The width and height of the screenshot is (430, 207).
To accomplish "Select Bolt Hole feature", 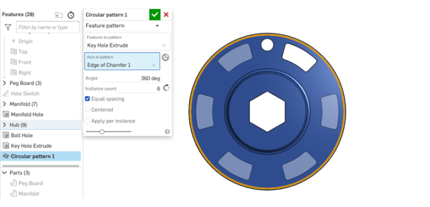I will [22, 135].
